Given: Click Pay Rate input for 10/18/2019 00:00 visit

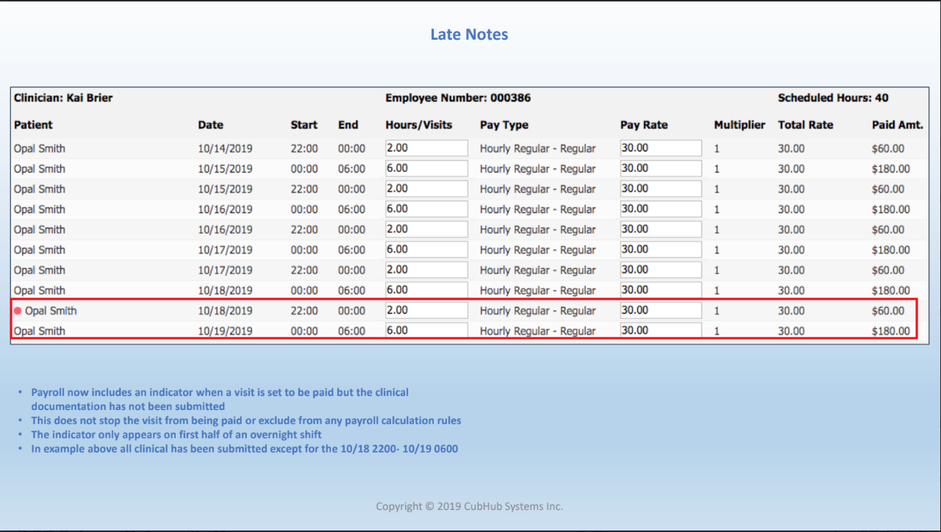Looking at the screenshot, I should pos(661,290).
